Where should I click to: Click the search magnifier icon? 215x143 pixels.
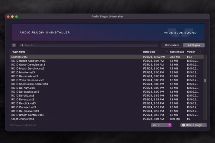pos(22,45)
